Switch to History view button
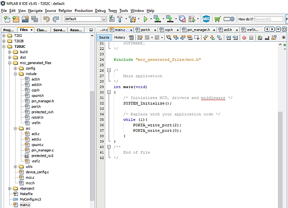This screenshot has width=288, height=208. (120, 37)
